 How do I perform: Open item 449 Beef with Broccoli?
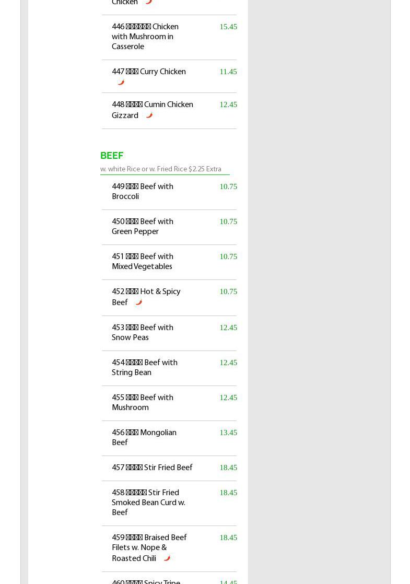point(142,192)
